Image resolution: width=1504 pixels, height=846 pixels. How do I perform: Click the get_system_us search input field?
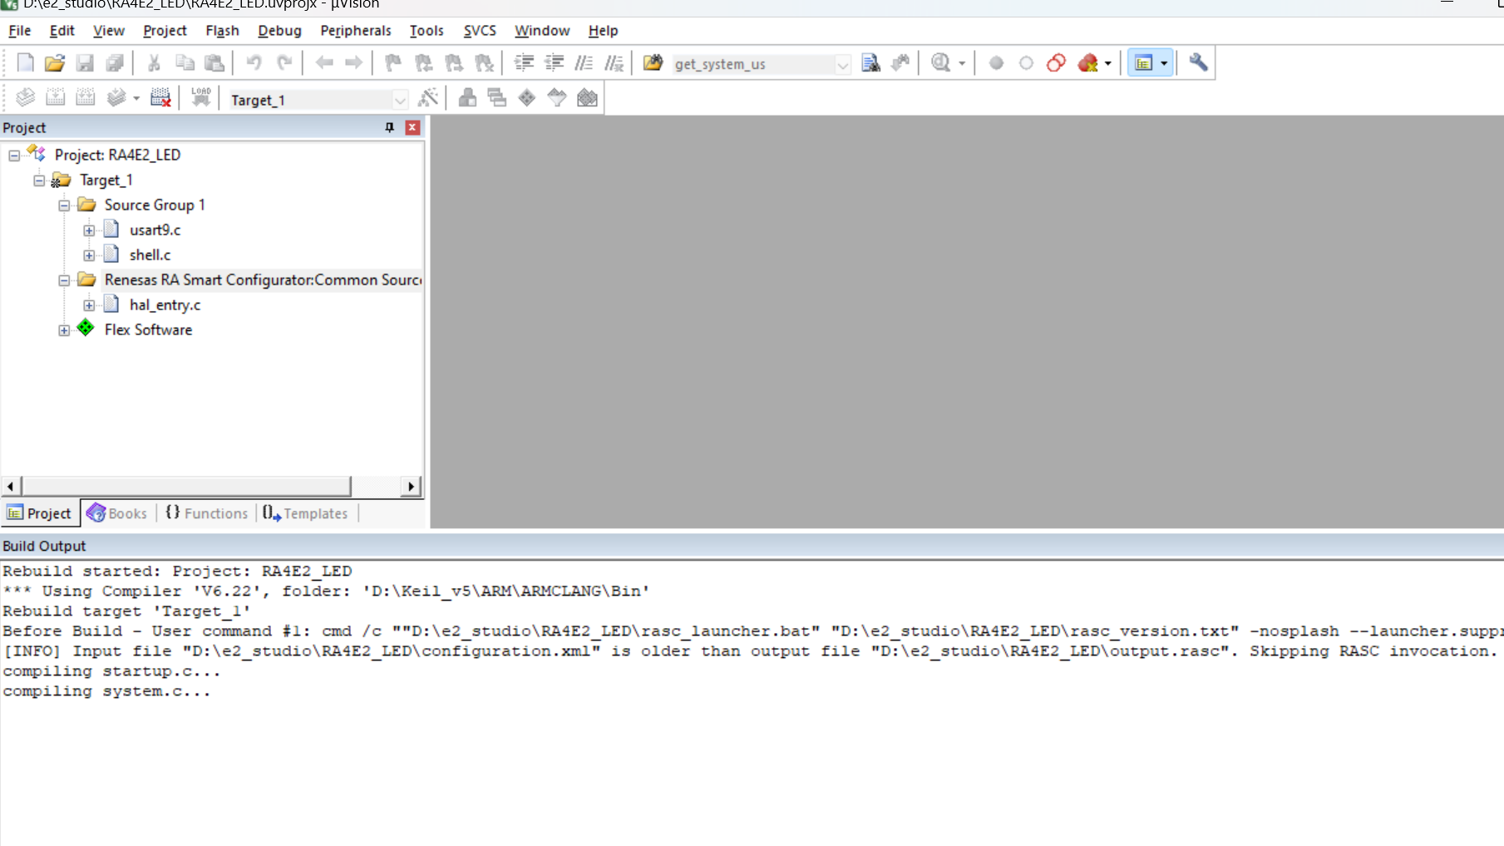click(752, 64)
